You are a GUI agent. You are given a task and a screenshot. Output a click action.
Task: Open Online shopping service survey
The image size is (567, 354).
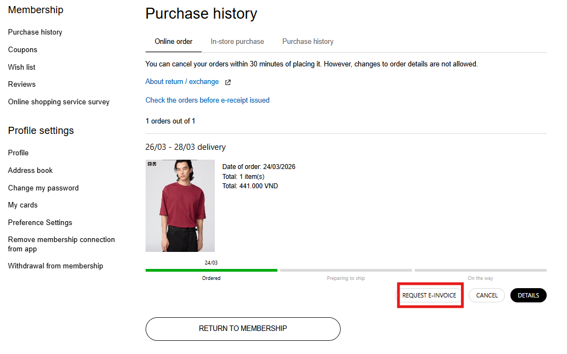click(x=59, y=102)
